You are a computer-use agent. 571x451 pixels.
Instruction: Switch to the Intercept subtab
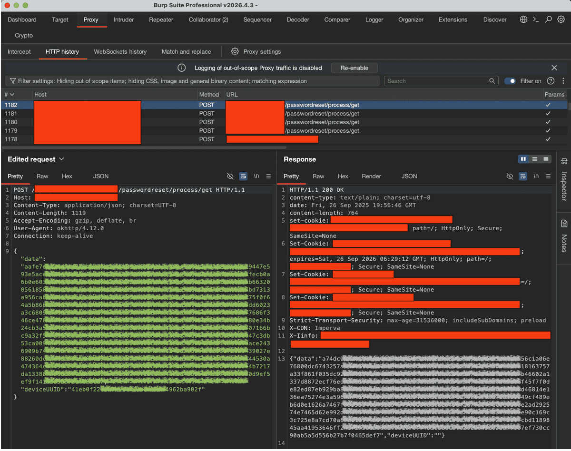19,51
